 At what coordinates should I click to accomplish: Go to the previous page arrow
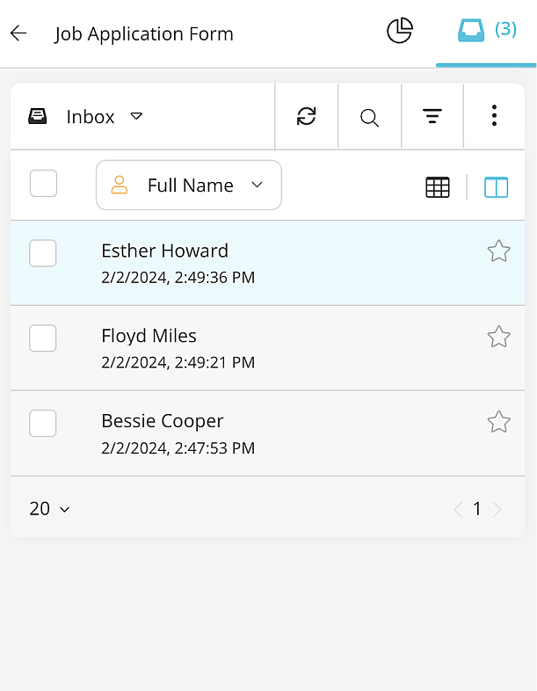[x=458, y=509]
